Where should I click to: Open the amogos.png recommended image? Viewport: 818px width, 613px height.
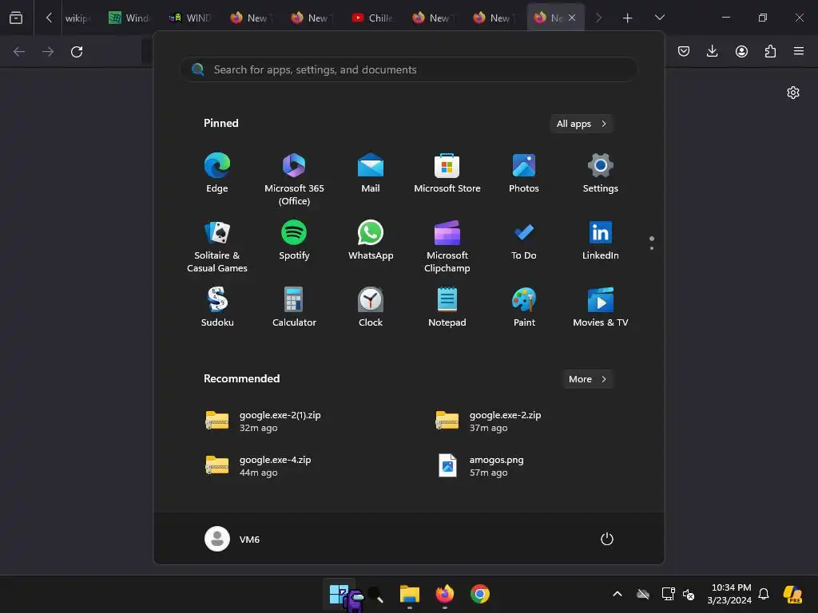click(x=480, y=466)
